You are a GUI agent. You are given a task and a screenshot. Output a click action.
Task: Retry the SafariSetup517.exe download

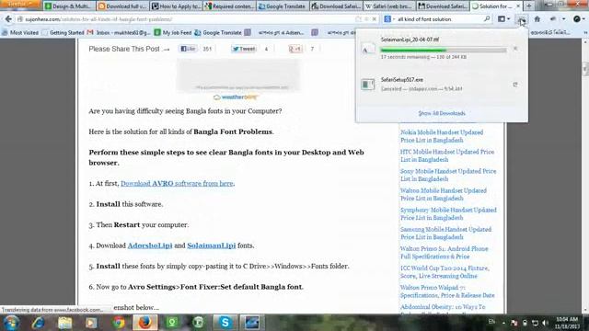click(x=515, y=85)
